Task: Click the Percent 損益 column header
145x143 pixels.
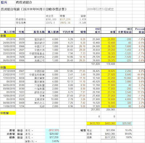Action: point(138,30)
